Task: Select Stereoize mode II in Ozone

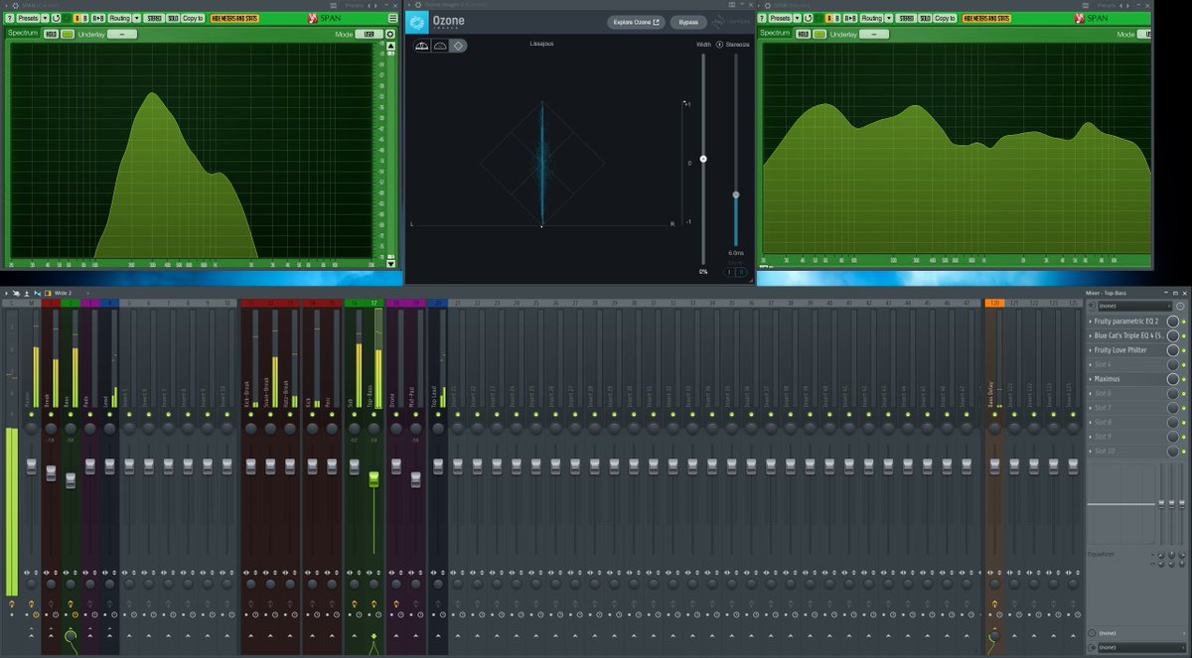Action: coord(741,272)
